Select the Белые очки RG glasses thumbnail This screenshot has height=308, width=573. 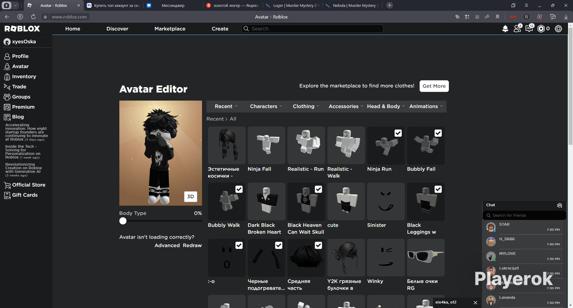[x=426, y=257]
